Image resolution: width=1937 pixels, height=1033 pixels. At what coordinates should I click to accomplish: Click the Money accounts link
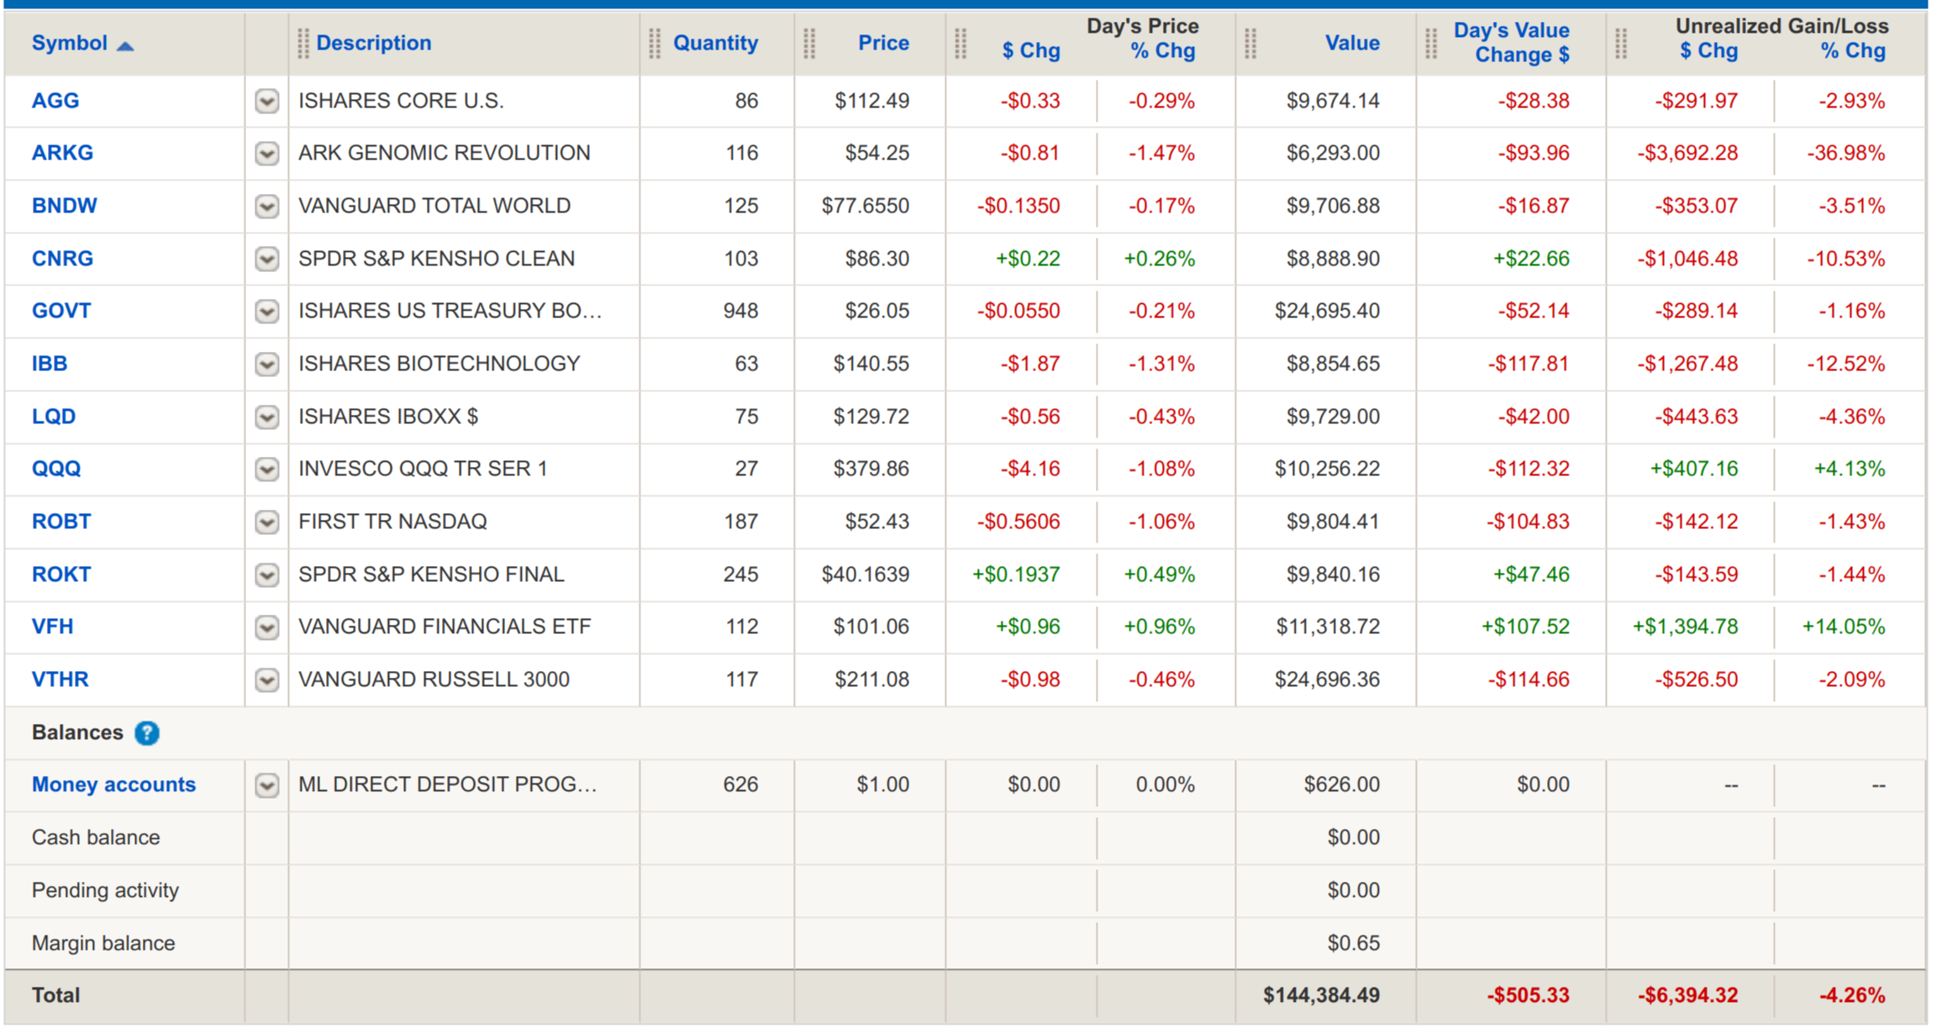(x=113, y=784)
